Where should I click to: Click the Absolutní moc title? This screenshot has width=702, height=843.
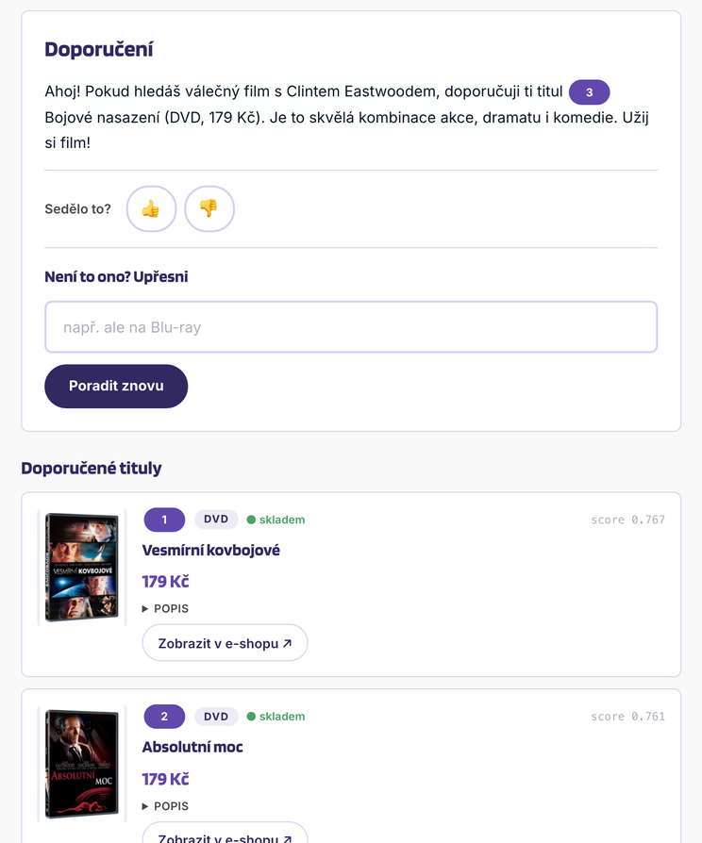point(192,747)
